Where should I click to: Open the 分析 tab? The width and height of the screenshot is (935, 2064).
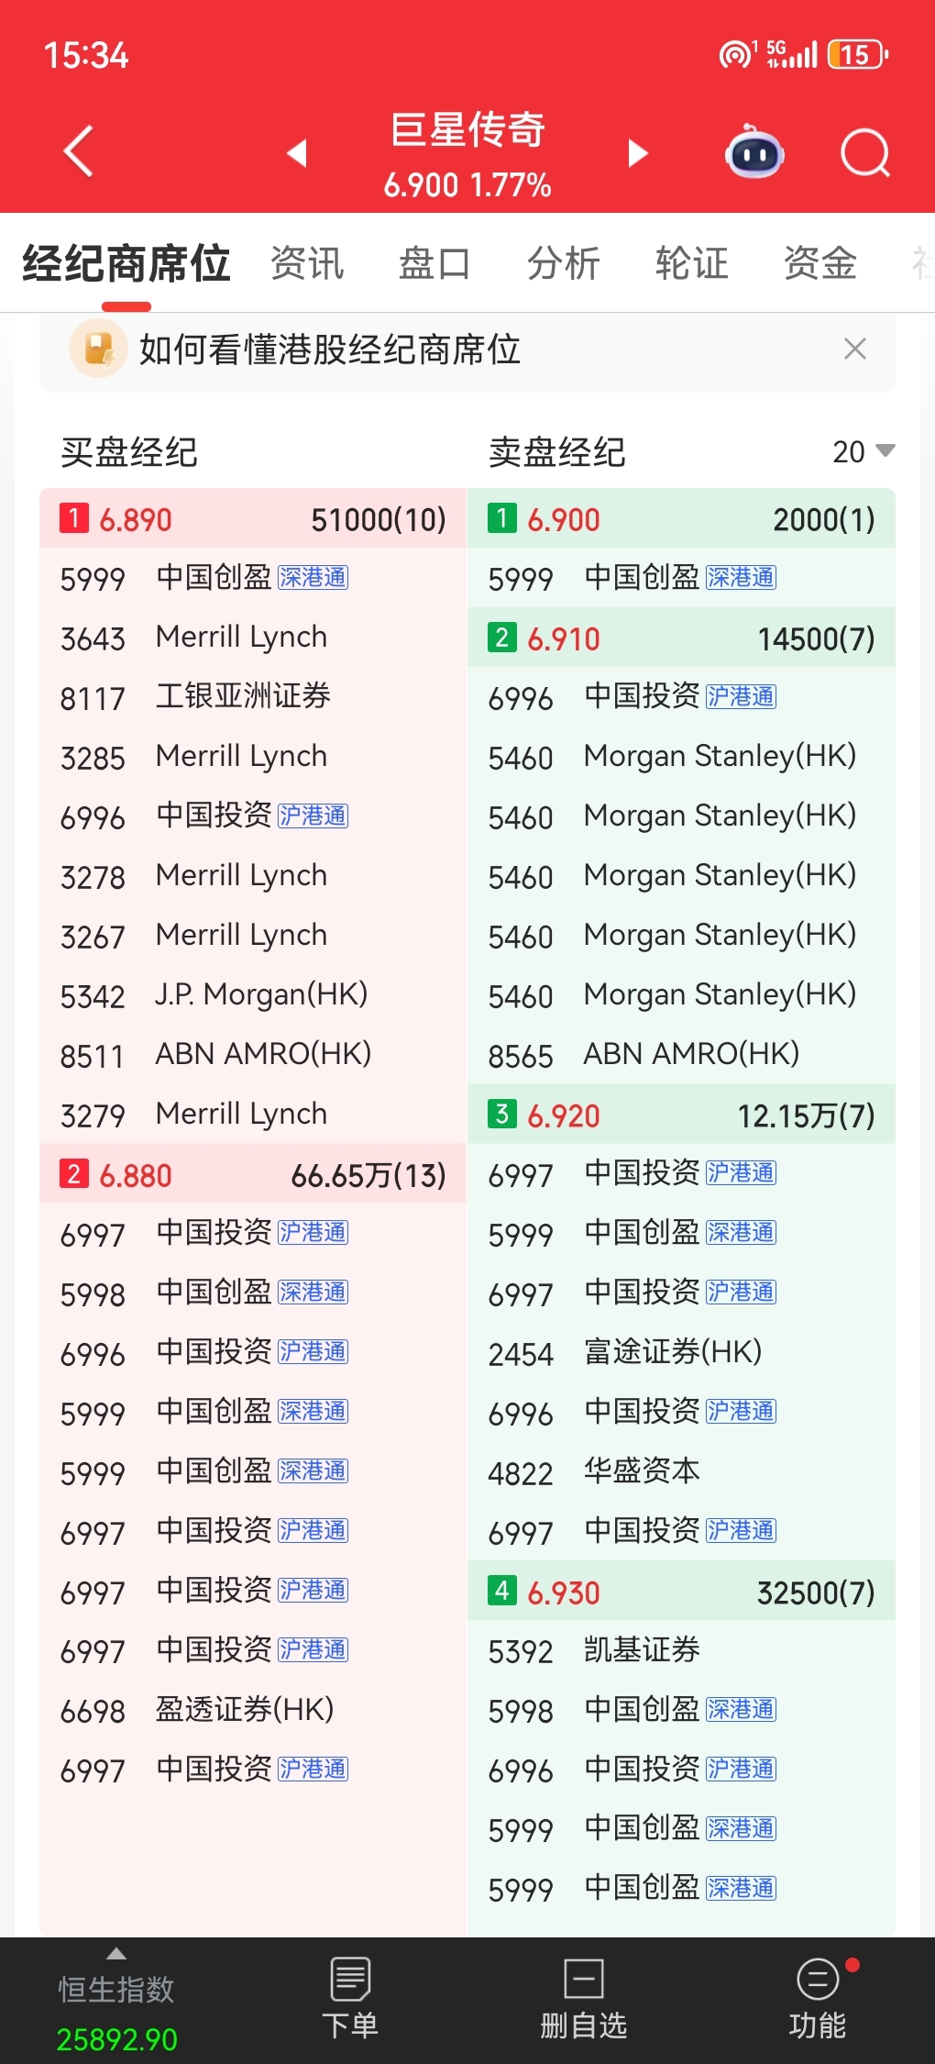[563, 264]
